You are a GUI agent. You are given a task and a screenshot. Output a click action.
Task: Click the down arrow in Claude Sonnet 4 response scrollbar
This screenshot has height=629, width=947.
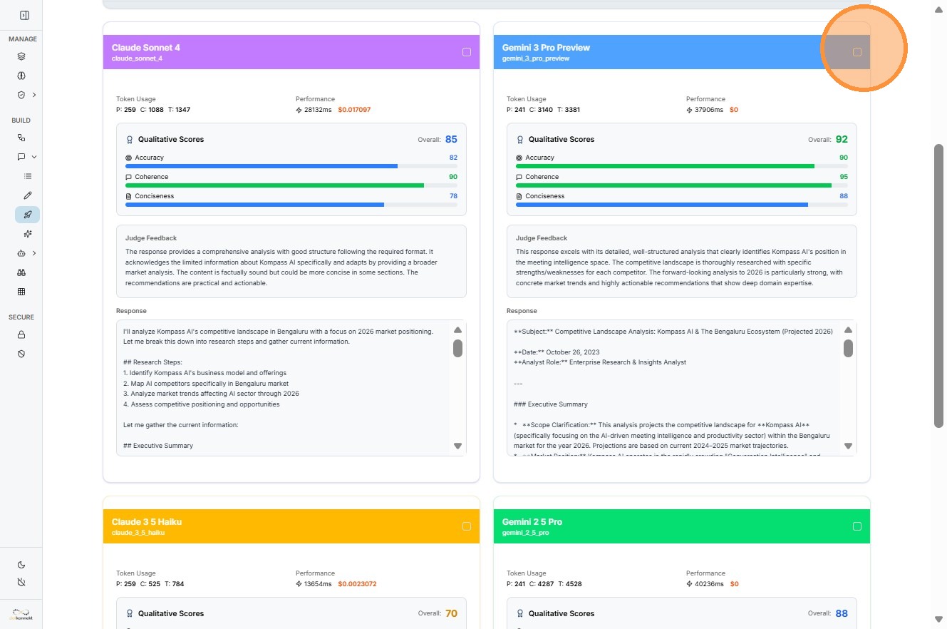pos(457,446)
